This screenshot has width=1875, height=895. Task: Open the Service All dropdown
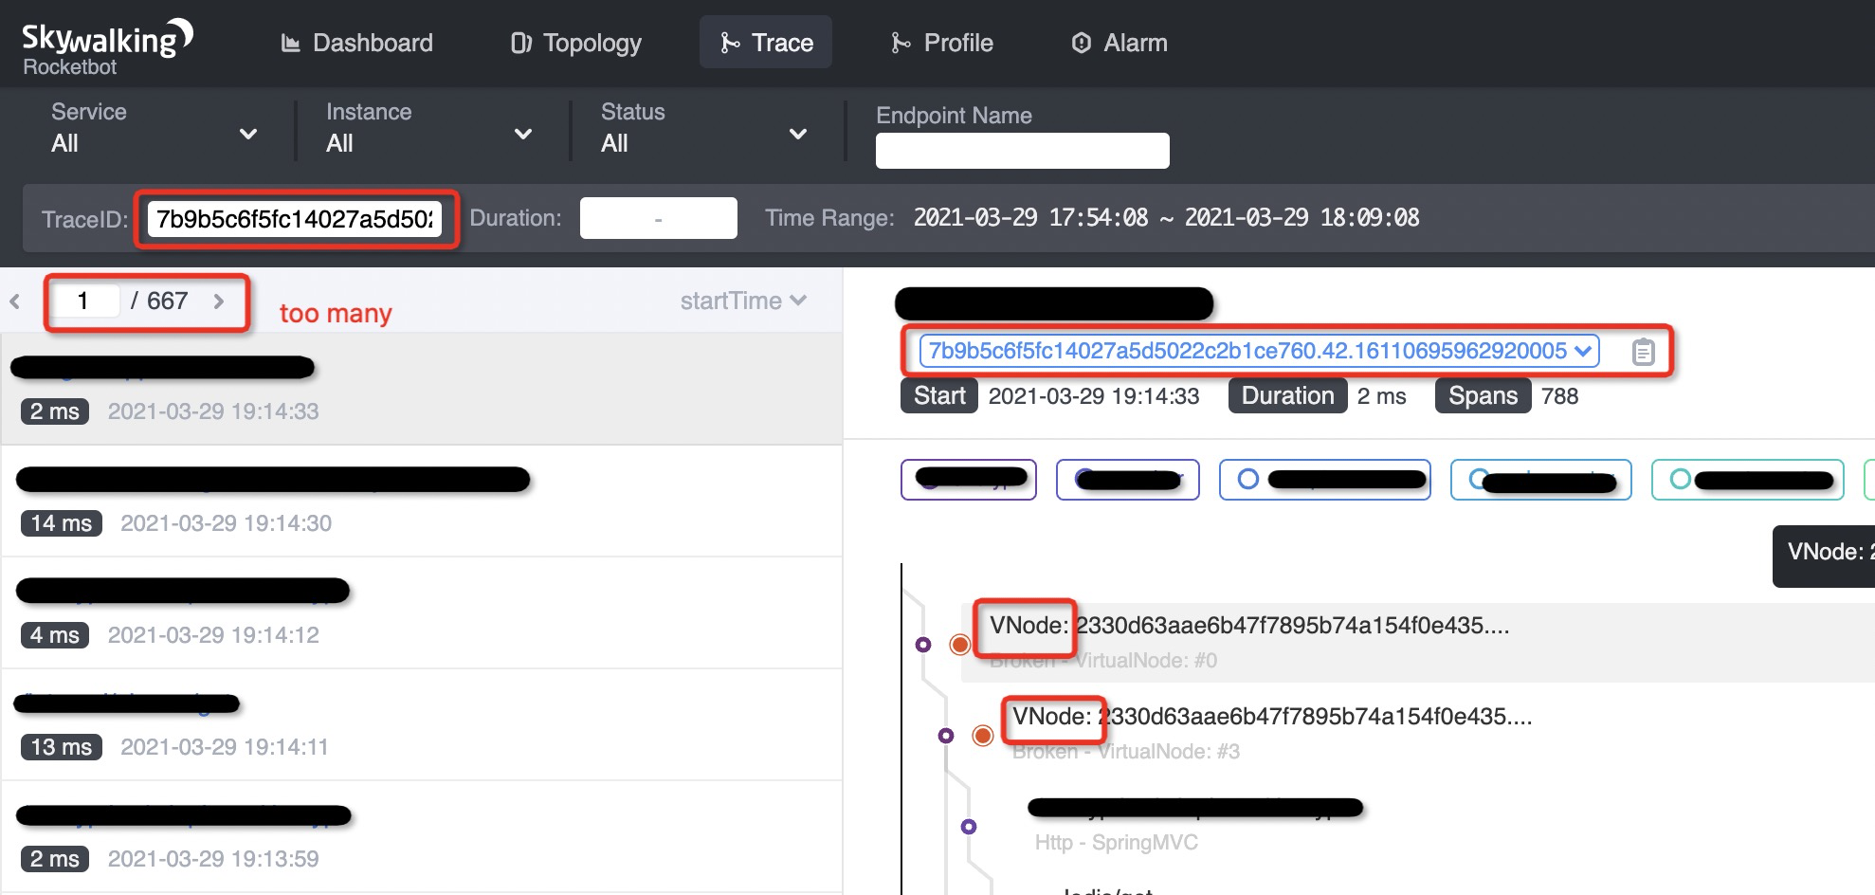(x=248, y=134)
